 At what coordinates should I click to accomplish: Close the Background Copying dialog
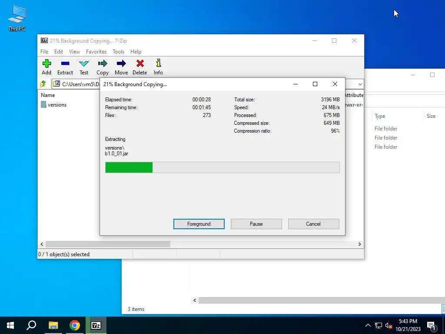[335, 84]
